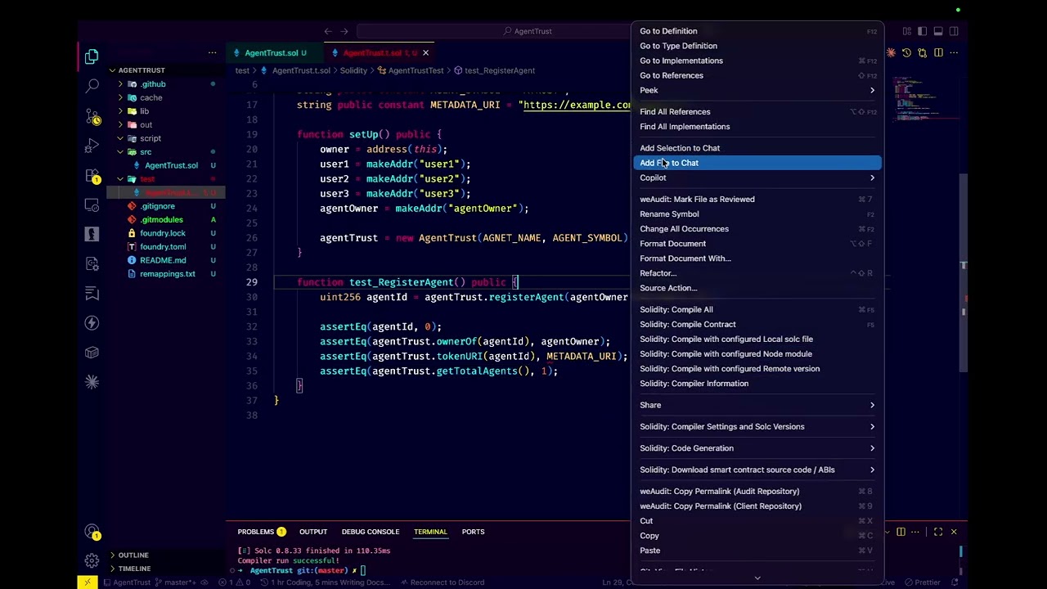Click the Prettier status bar item
Image resolution: width=1047 pixels, height=589 pixels.
click(922, 582)
